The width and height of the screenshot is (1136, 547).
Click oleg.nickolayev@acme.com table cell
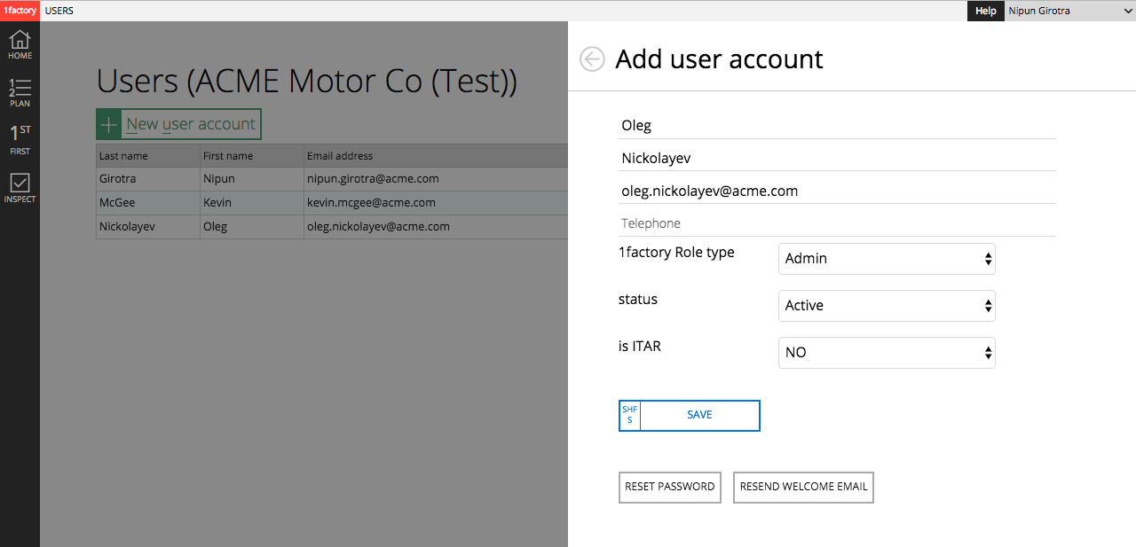(436, 227)
